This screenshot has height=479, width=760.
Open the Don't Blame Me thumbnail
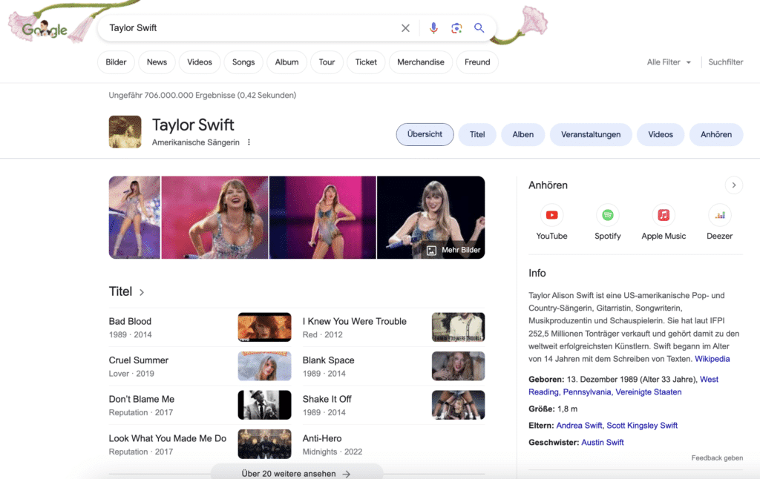point(265,405)
